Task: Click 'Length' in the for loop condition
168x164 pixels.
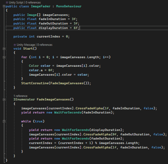Action: 93,57
